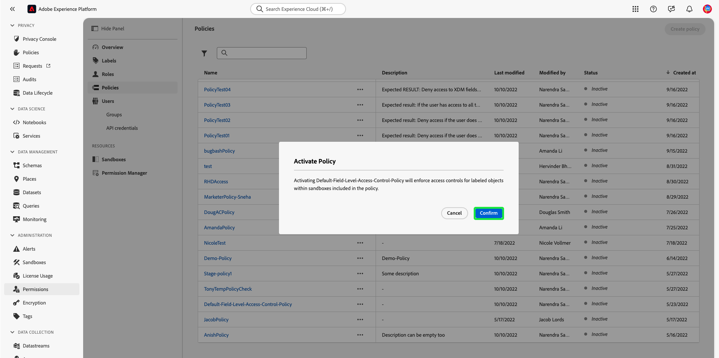
Task: Collapse the PRIVACY section
Action: (12, 25)
